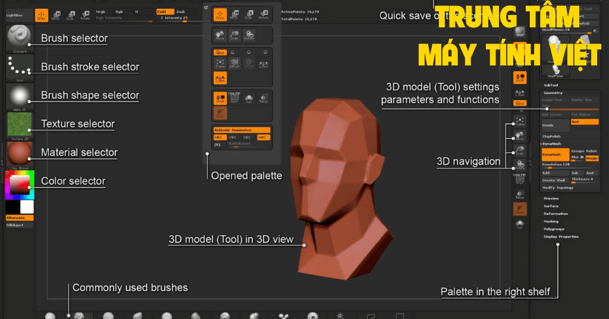609x319 pixels.
Task: Expand the Display Properties section
Action: point(561,236)
